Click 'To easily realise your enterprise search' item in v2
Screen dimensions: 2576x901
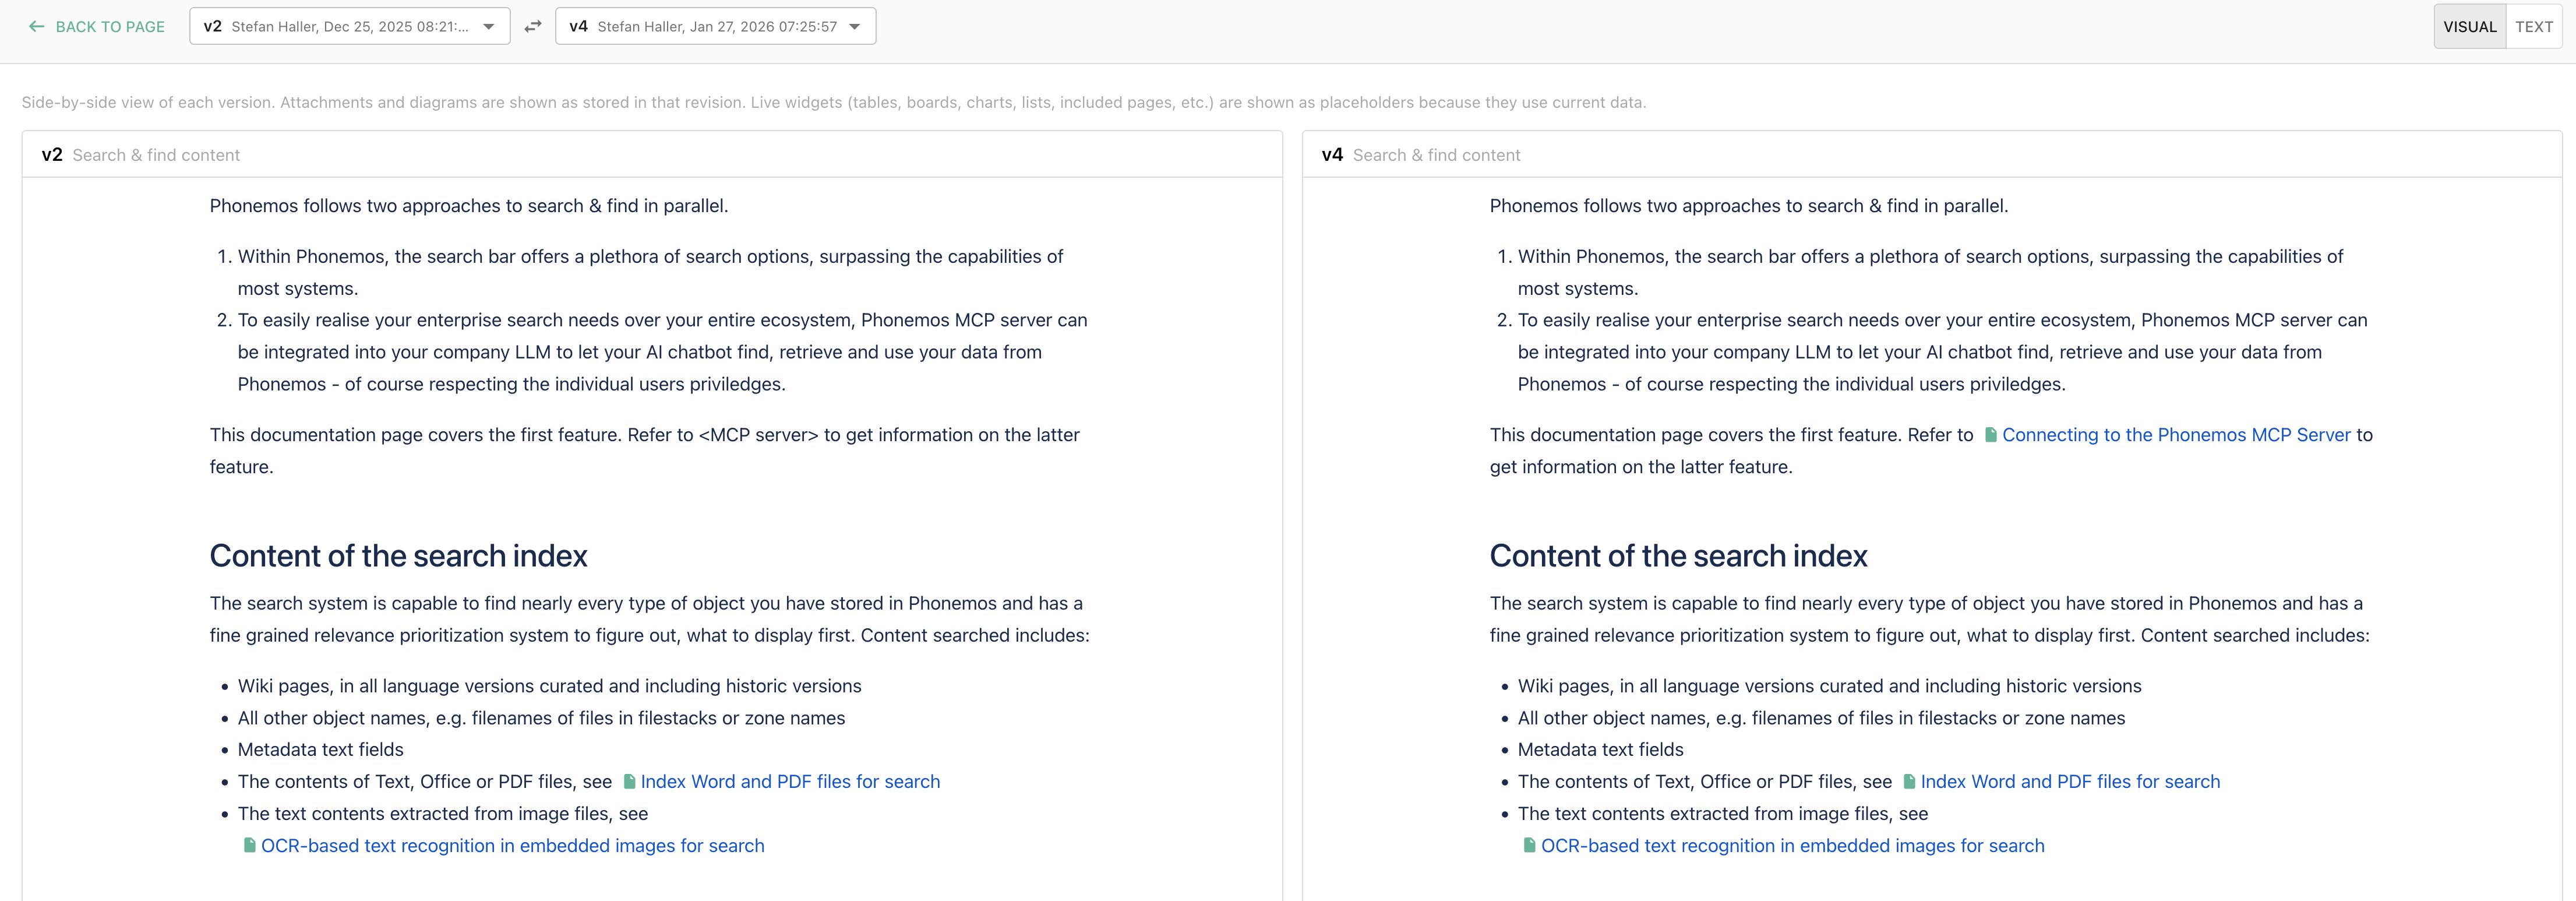[662, 352]
